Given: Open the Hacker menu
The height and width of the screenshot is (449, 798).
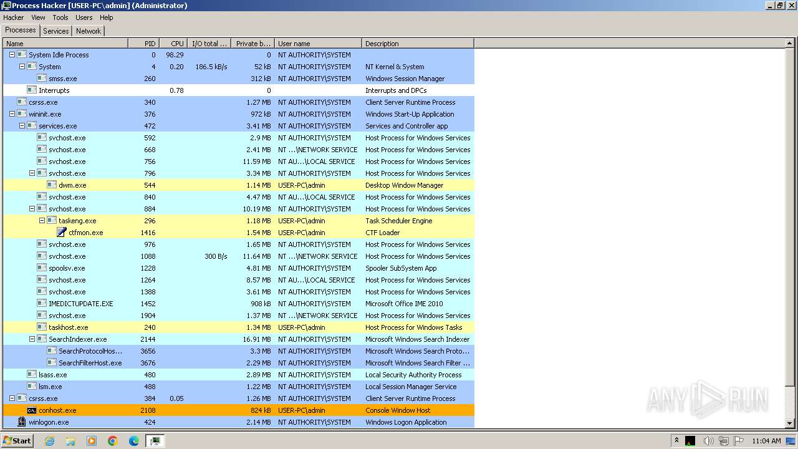Looking at the screenshot, I should click(x=13, y=17).
